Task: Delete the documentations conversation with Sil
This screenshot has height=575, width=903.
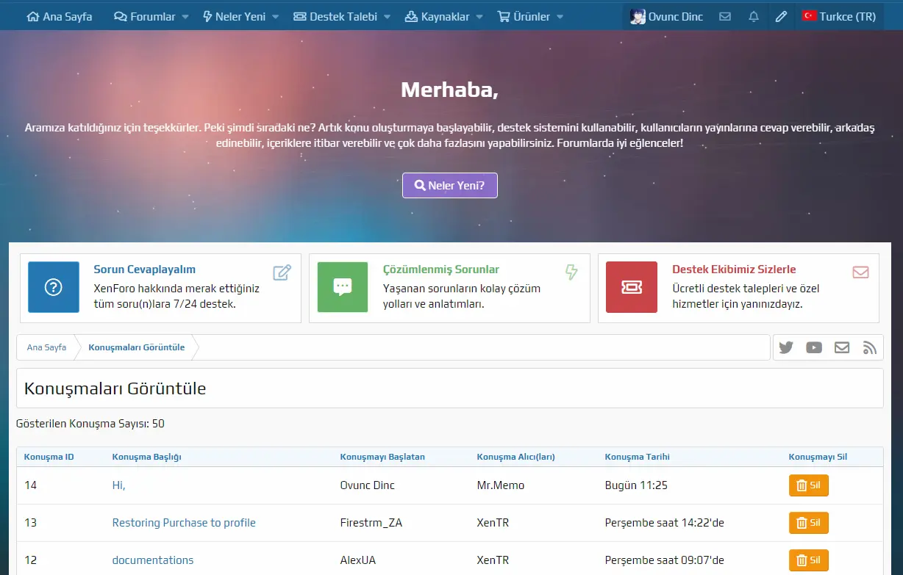Action: point(809,560)
